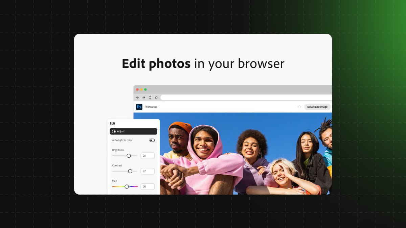Click the Edit panel heading
This screenshot has height=228, width=406.
click(113, 123)
